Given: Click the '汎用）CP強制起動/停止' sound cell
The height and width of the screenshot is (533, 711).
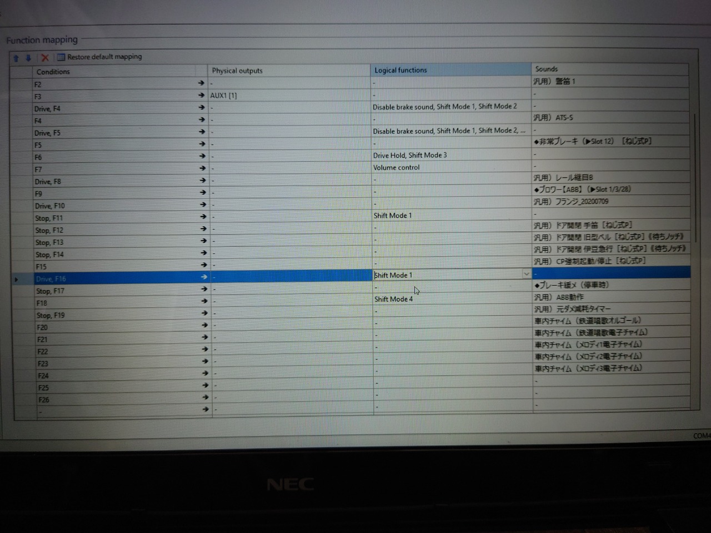Looking at the screenshot, I should pyautogui.click(x=610, y=261).
